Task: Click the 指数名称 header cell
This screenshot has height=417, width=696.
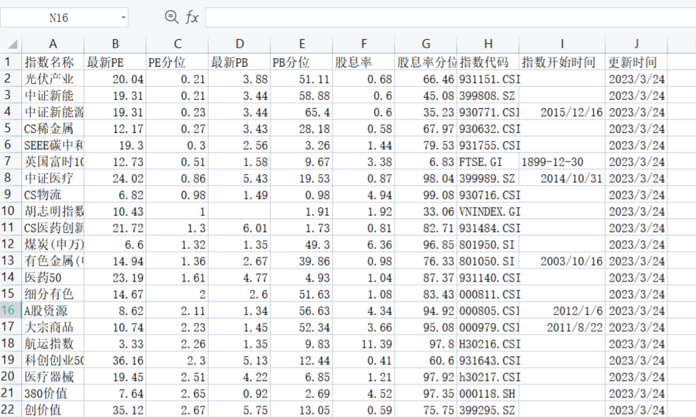Action: [53, 62]
